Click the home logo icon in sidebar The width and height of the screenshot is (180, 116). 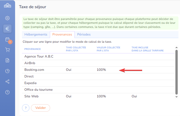[x=7, y=5]
